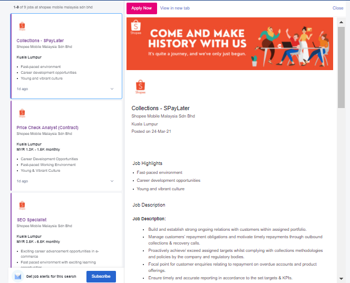Click 'MYR 3.5K - 6.5K monthly' salary text

38,241
